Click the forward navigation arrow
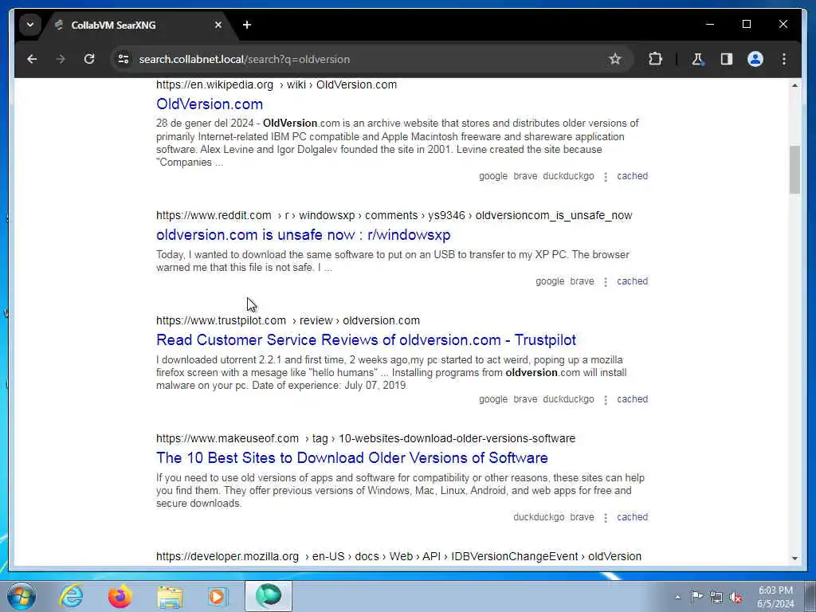This screenshot has height=612, width=816. 61,59
